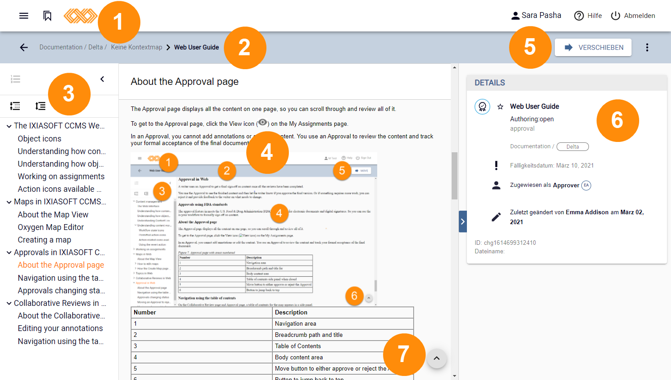Collapse Approvals in IXIASOFT C... node
Screen dimensions: 671x380
(x=9, y=252)
